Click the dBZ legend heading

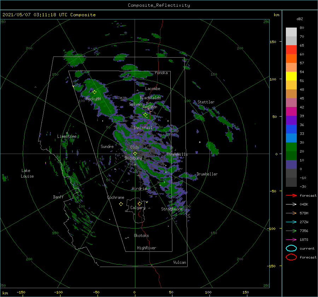[x=300, y=19]
